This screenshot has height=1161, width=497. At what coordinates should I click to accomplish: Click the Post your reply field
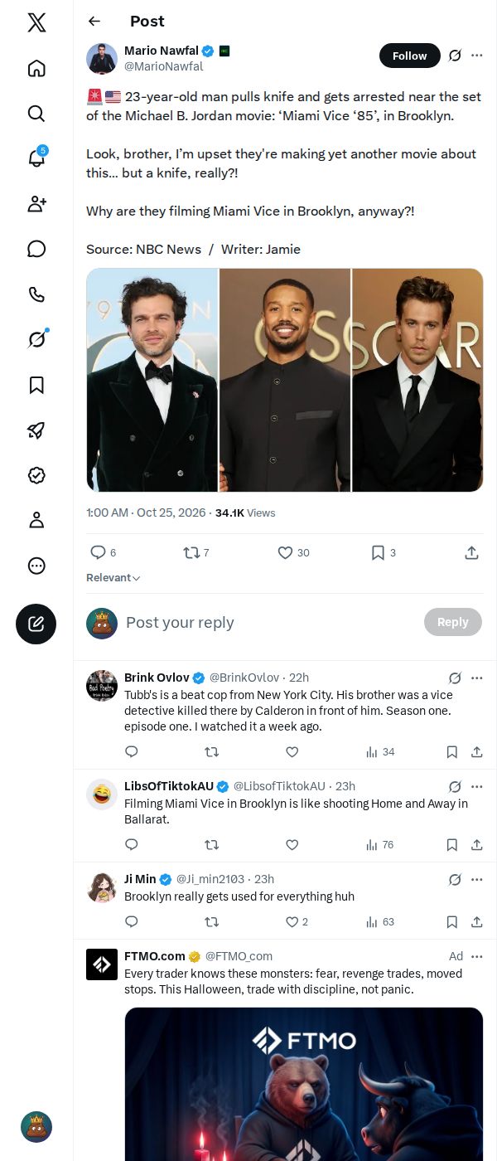point(270,623)
